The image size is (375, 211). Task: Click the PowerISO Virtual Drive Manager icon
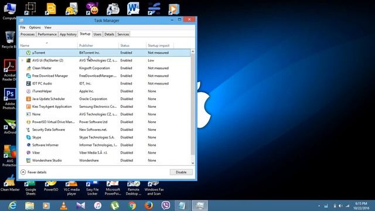29,122
